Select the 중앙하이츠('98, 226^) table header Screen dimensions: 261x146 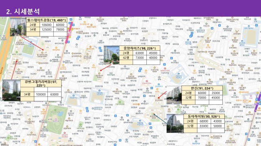[x=139, y=48]
